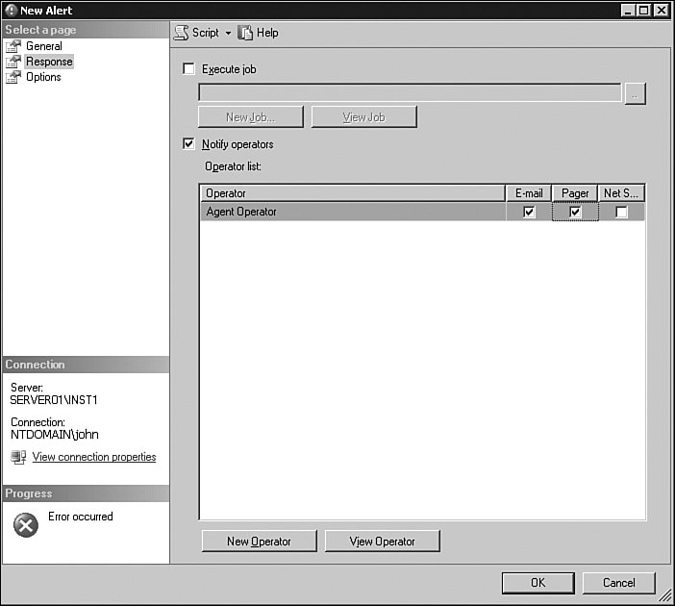Click the New Operator button
675x606 pixels.
pyautogui.click(x=260, y=542)
